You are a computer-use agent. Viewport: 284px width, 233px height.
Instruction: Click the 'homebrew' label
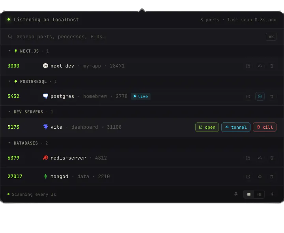pyautogui.click(x=95, y=96)
